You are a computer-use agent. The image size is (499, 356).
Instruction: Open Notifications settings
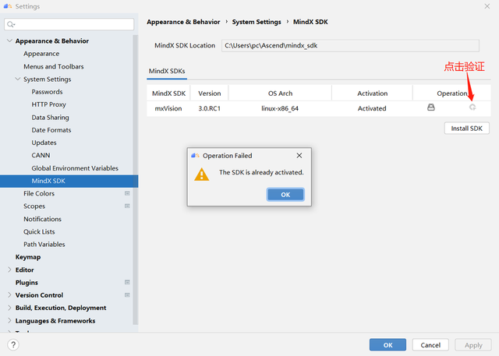[x=42, y=219]
